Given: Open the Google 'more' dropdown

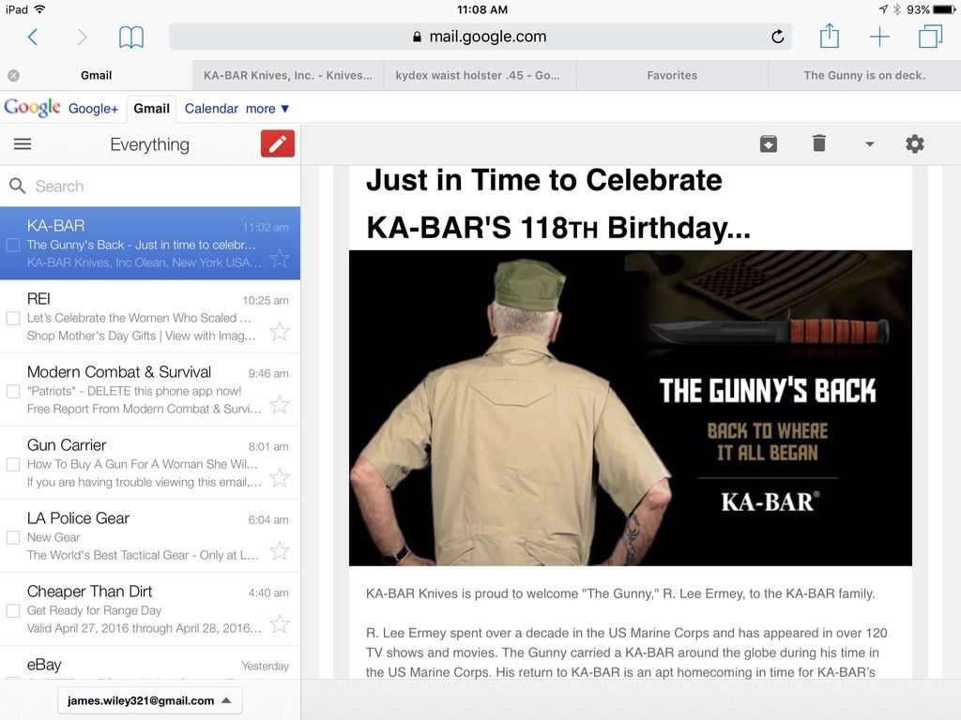Looking at the screenshot, I should tap(267, 109).
